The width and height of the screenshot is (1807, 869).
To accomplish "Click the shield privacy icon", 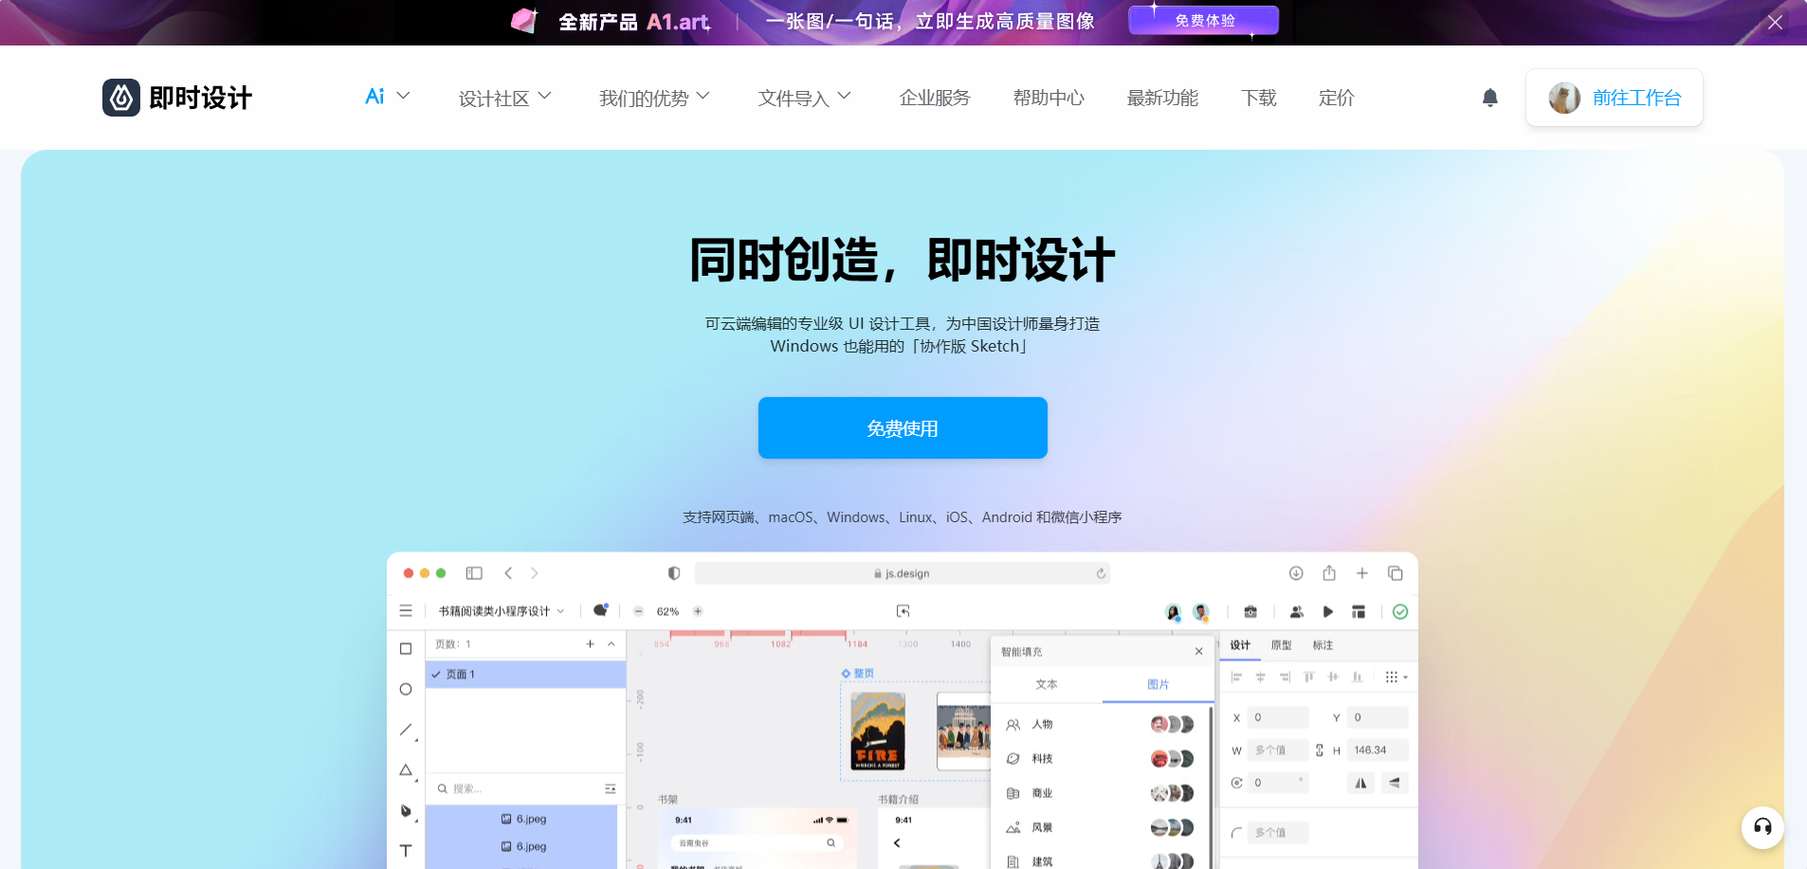I will [x=674, y=573].
